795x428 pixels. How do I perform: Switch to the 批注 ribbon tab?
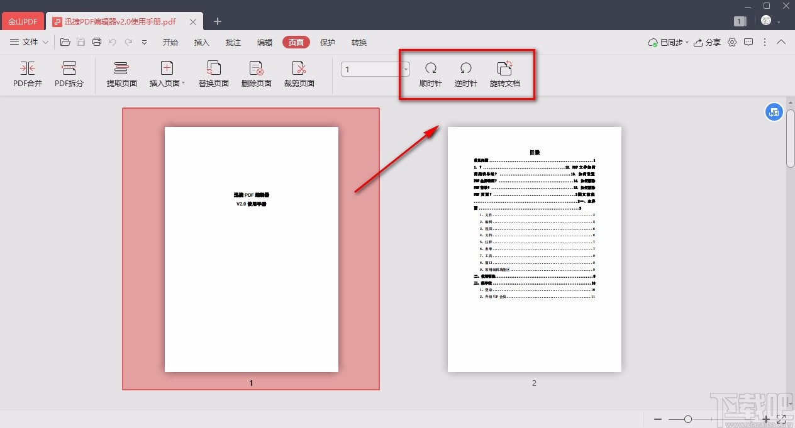point(233,42)
